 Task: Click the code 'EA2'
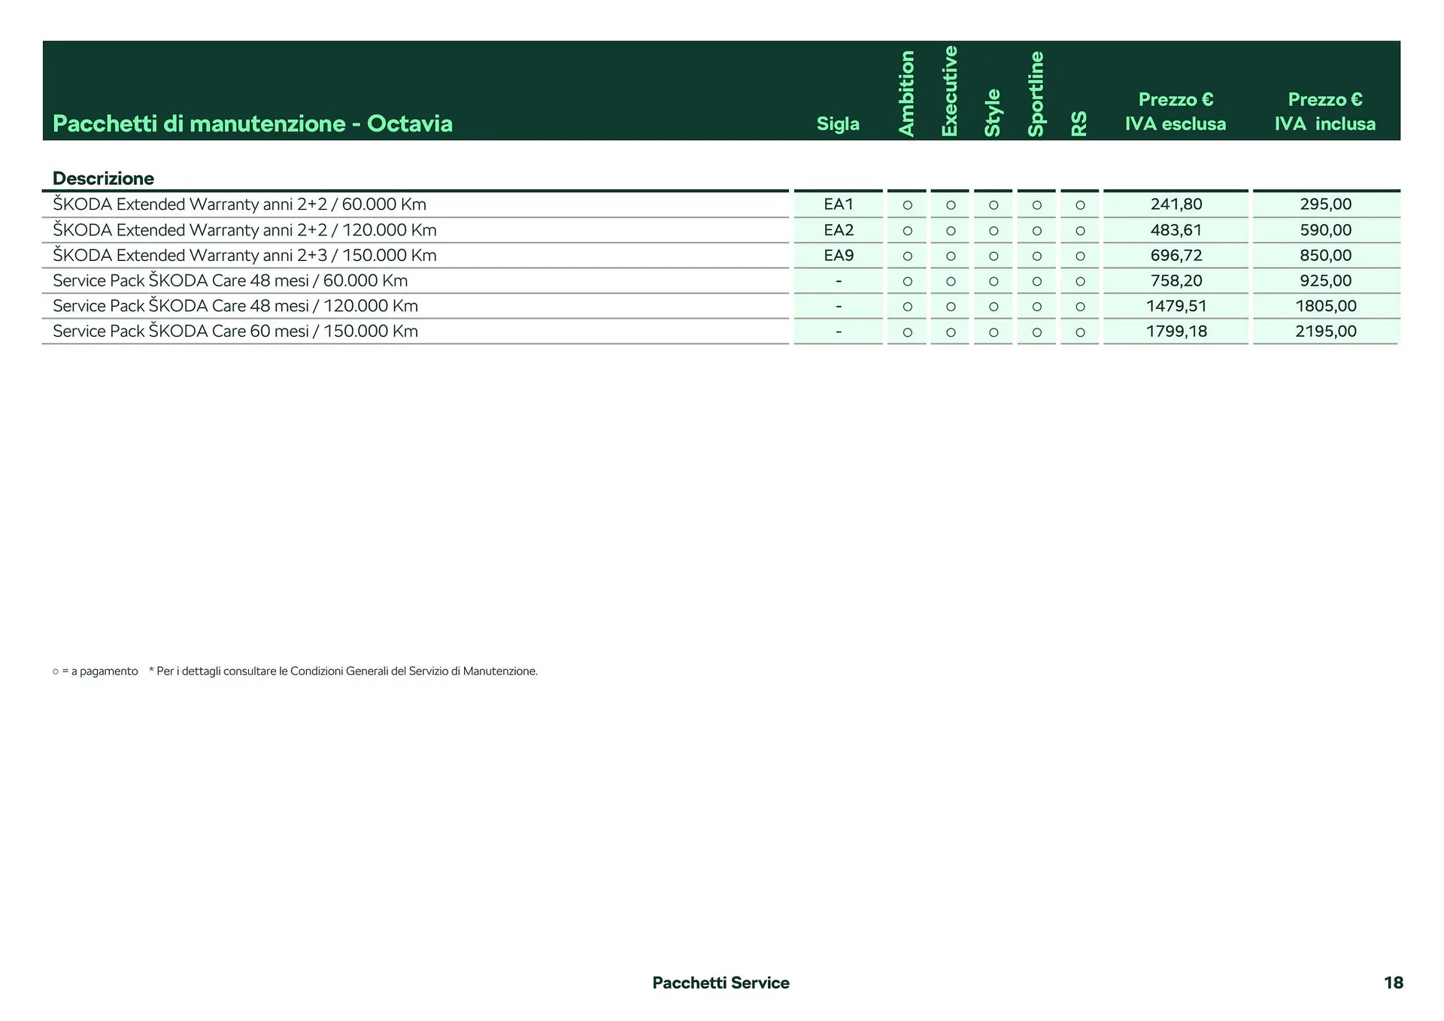point(839,230)
